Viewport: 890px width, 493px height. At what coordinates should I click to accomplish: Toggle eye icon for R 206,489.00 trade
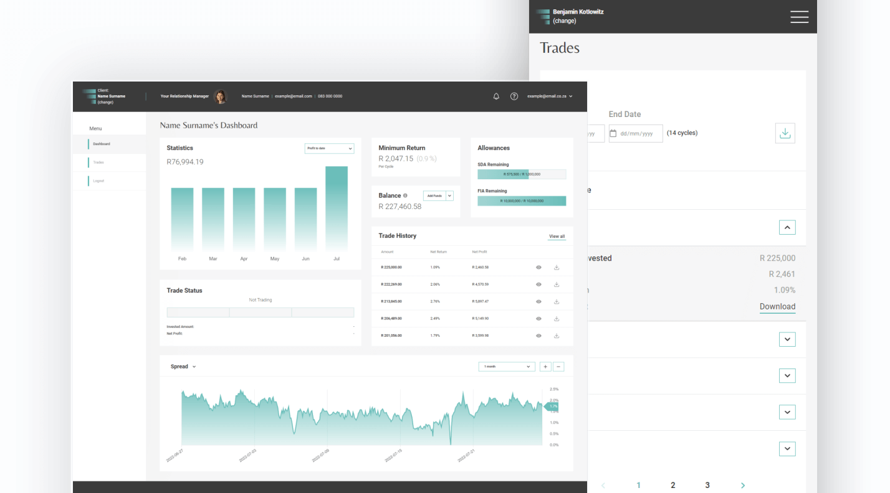[x=538, y=319]
